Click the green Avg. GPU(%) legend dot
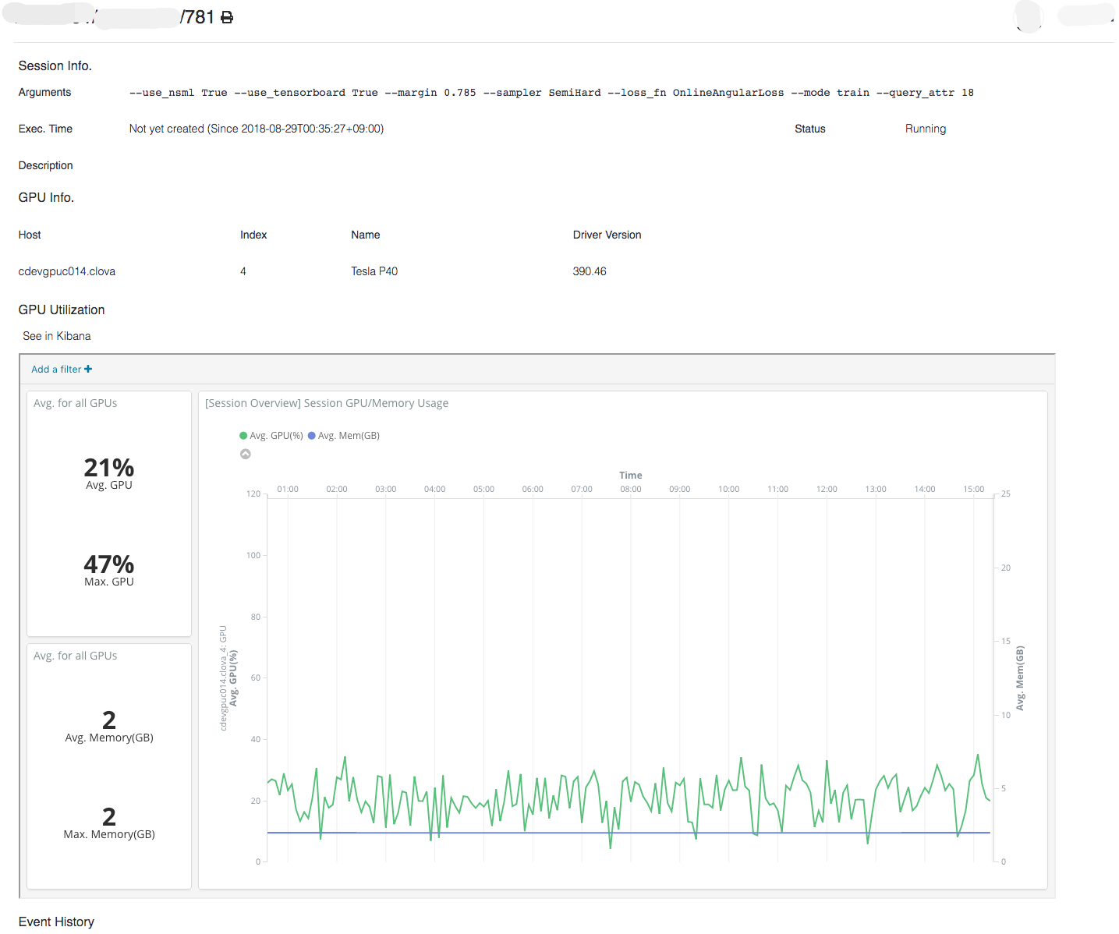Screen dimensions: 1119x934 point(243,436)
